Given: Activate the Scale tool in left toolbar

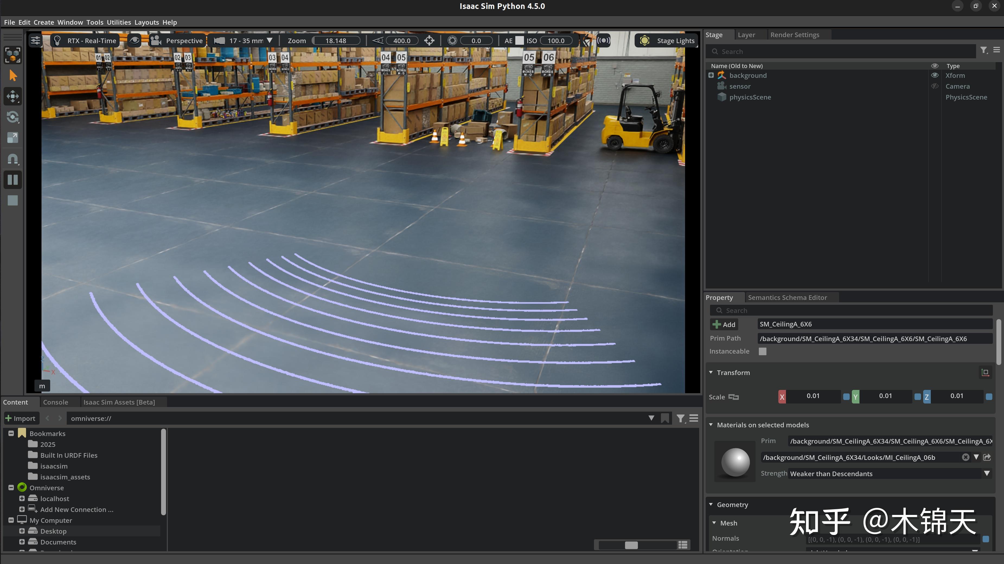Looking at the screenshot, I should (x=13, y=137).
